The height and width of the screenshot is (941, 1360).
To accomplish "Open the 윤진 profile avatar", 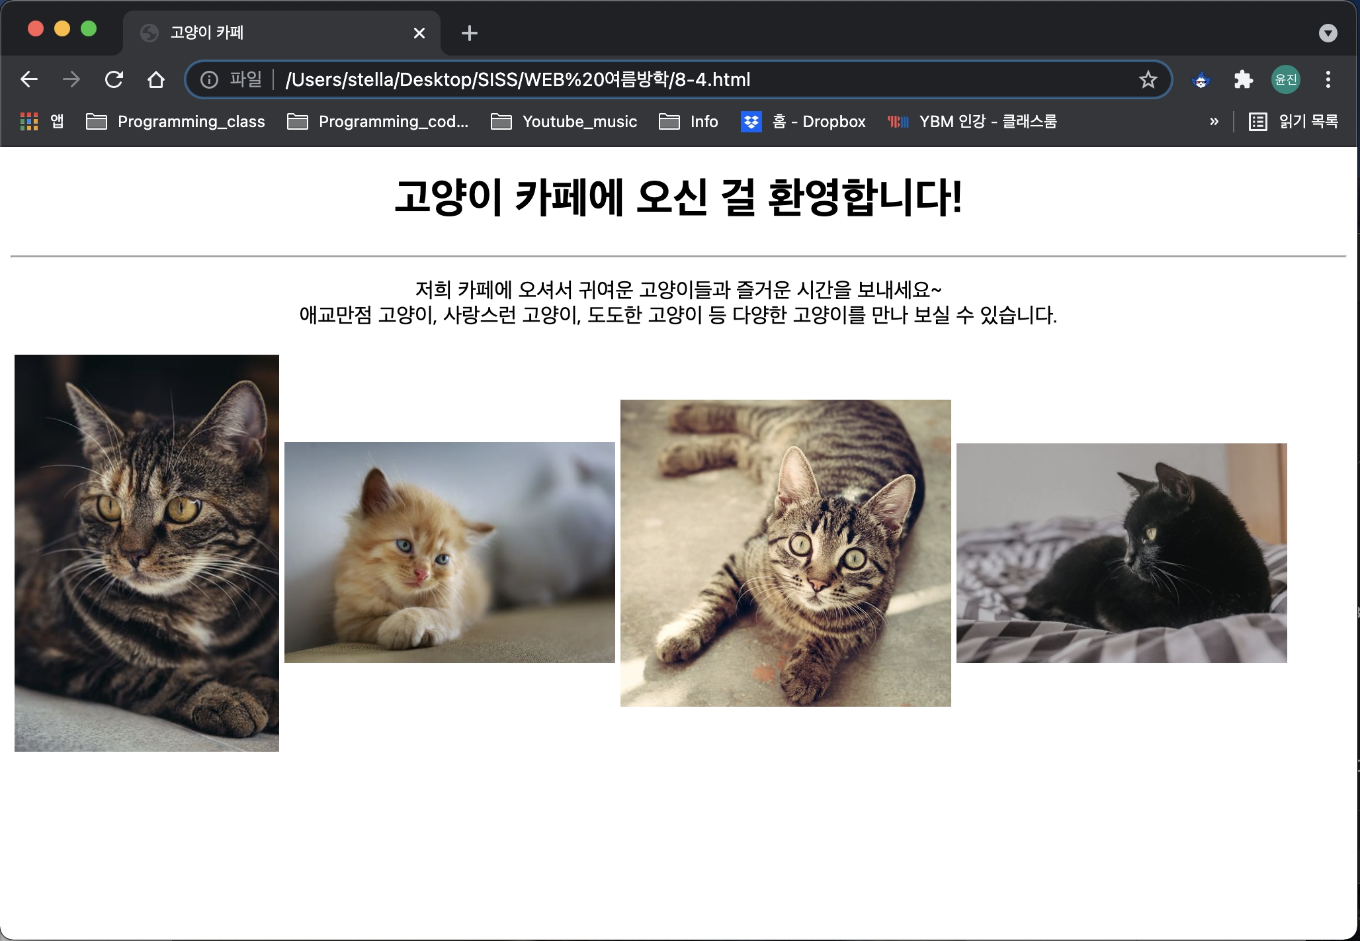I will pos(1285,80).
